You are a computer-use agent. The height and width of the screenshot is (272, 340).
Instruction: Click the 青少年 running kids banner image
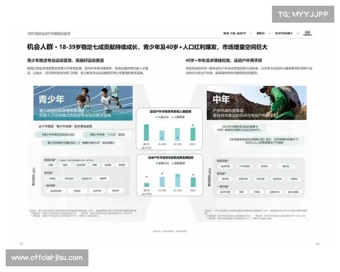pos(83,103)
